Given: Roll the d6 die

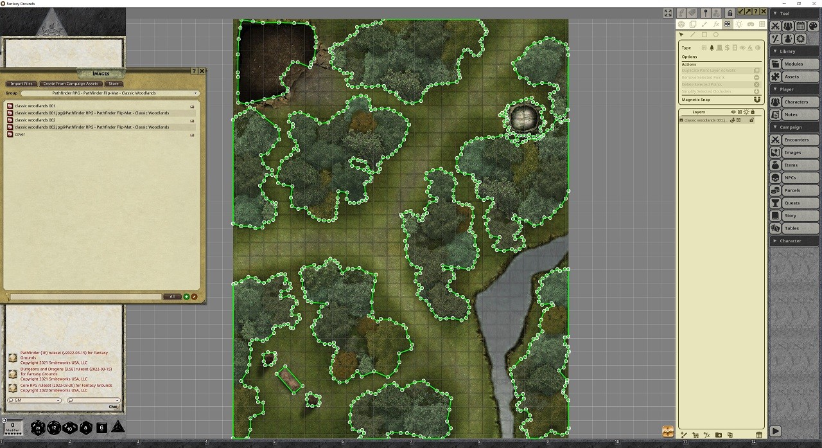Looking at the screenshot, I should (x=101, y=427).
